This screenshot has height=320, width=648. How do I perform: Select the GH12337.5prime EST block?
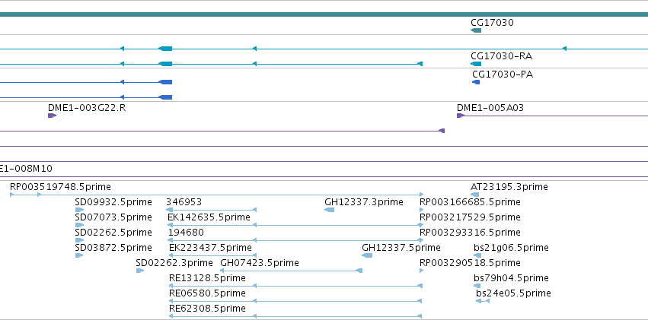[367, 255]
